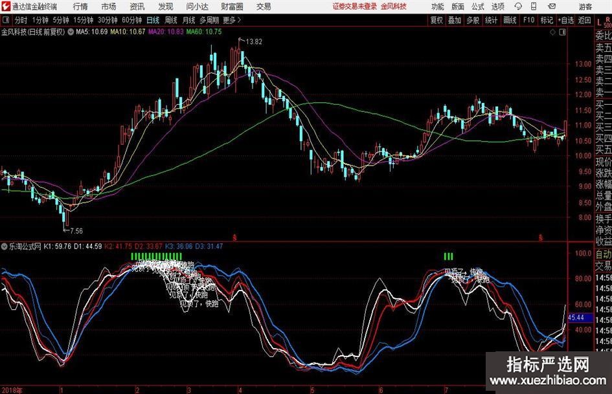
Task: Open the 行情 menu
Action: point(80,6)
